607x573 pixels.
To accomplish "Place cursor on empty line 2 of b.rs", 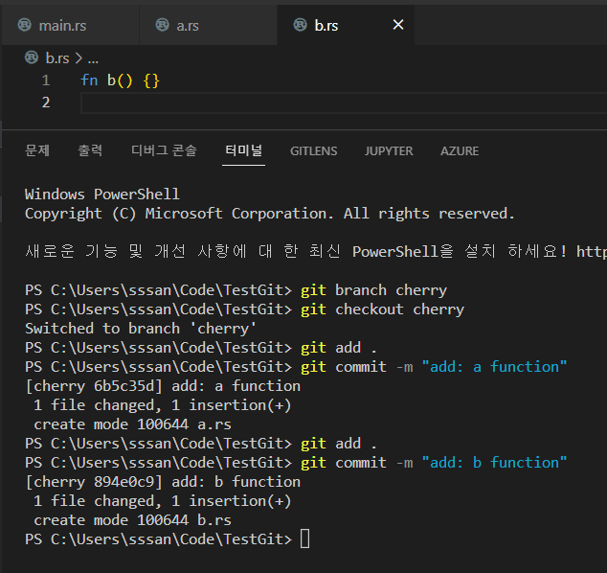I will [x=287, y=103].
